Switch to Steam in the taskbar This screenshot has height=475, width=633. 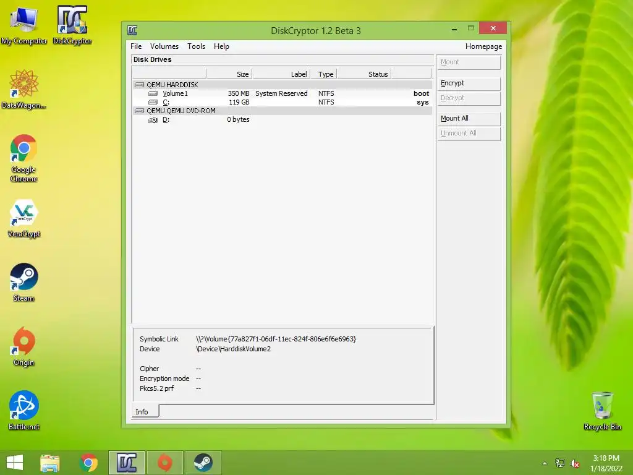pyautogui.click(x=203, y=463)
